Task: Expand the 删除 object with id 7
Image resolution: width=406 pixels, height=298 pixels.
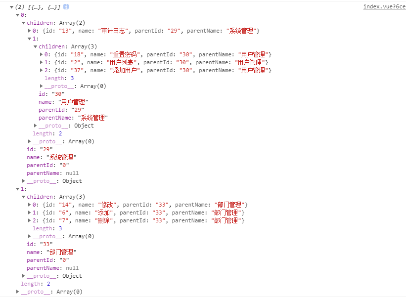Action: pyautogui.click(x=29, y=221)
